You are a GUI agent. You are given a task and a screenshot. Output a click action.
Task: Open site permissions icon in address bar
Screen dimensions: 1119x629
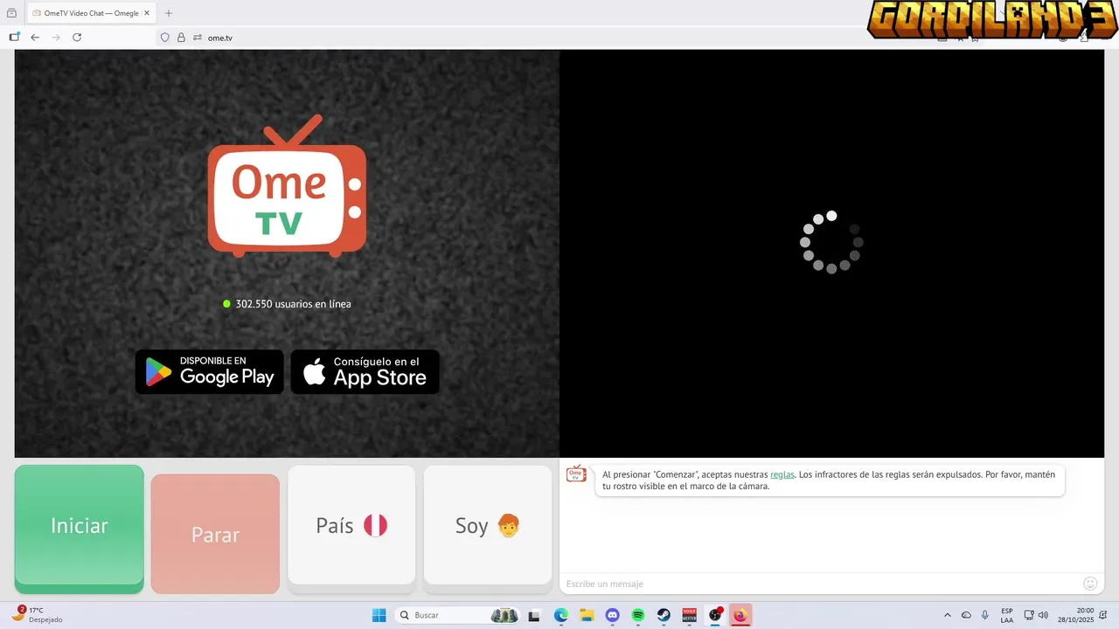pos(198,38)
